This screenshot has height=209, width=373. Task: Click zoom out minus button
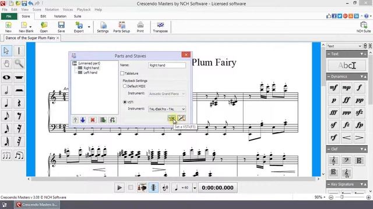331,197
